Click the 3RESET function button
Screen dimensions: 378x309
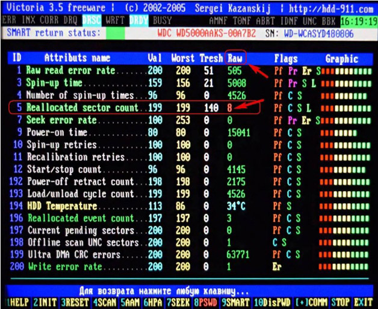(x=75, y=302)
